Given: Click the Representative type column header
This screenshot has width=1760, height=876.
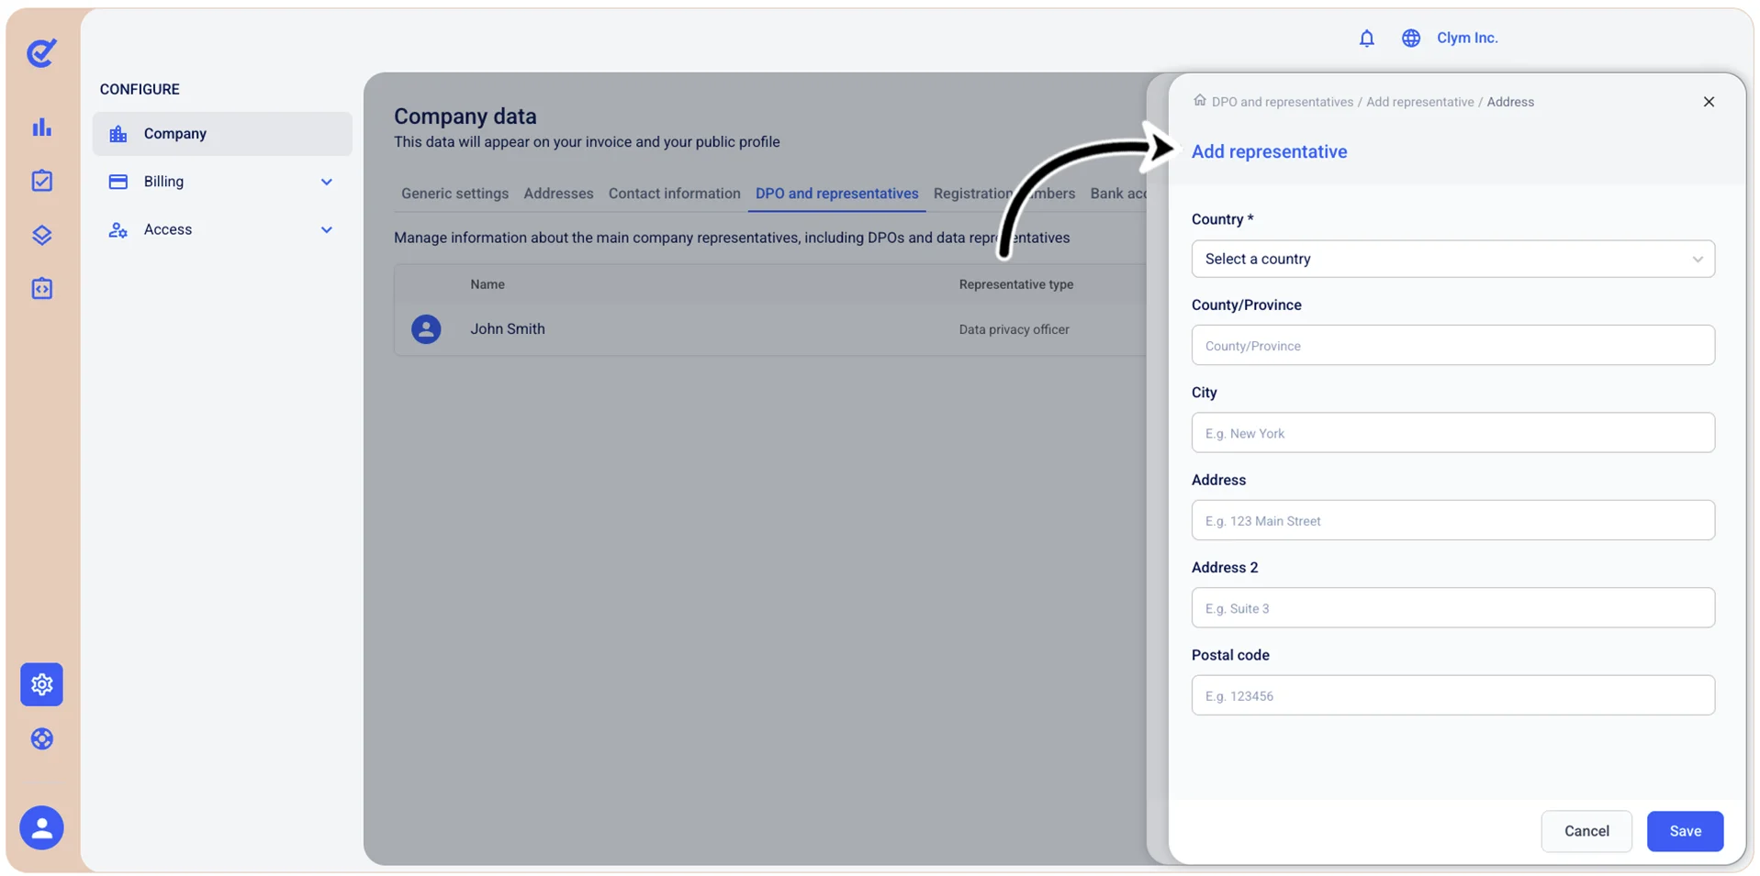Looking at the screenshot, I should (x=1015, y=284).
